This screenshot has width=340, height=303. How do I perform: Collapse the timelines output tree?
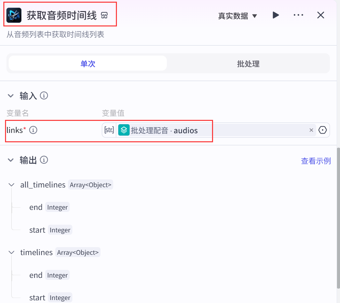click(11, 252)
